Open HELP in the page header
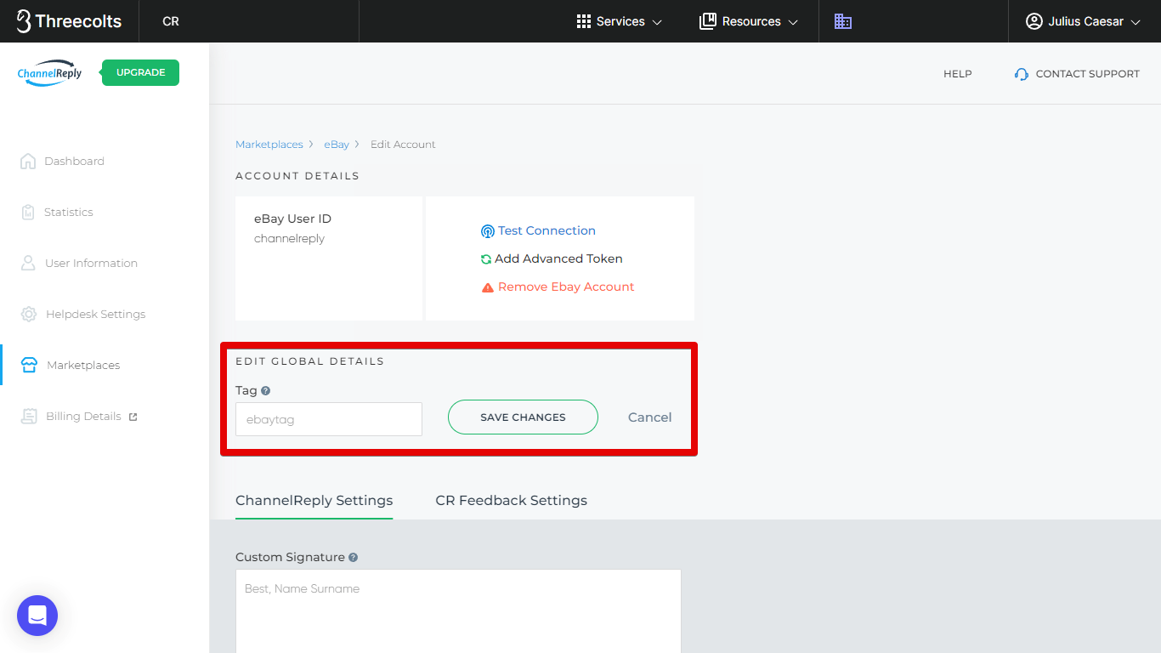This screenshot has height=653, width=1161. point(957,74)
